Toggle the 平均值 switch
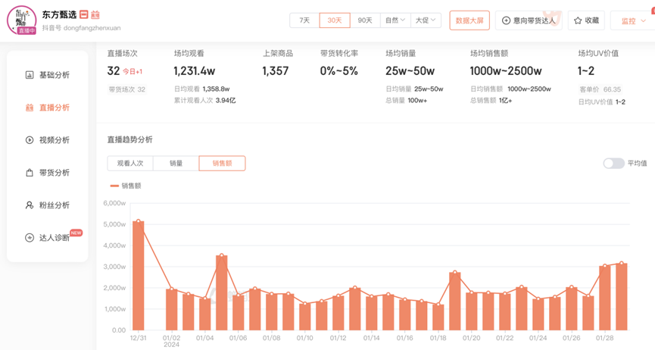 [613, 163]
